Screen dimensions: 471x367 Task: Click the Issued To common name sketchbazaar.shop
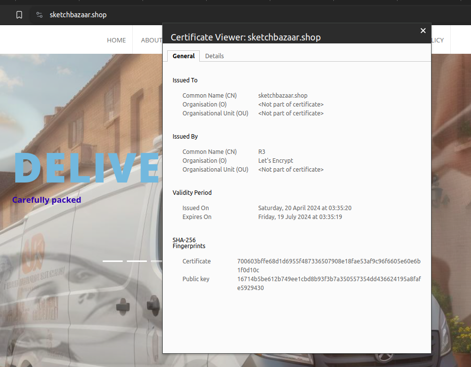click(283, 95)
